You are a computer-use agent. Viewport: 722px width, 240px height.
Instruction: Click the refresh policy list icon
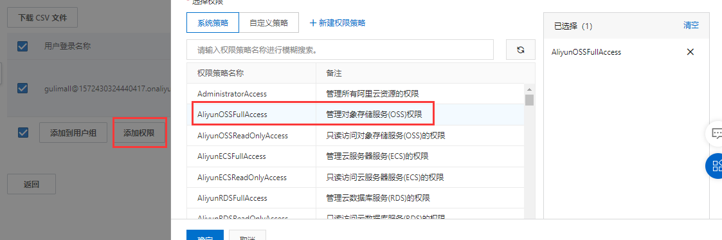pyautogui.click(x=521, y=50)
